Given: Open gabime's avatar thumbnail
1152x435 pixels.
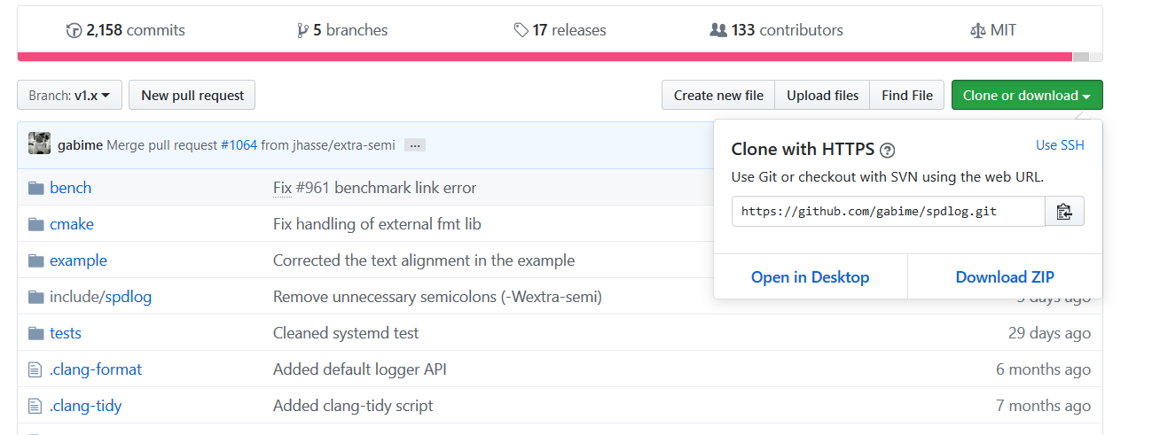Looking at the screenshot, I should pos(39,144).
